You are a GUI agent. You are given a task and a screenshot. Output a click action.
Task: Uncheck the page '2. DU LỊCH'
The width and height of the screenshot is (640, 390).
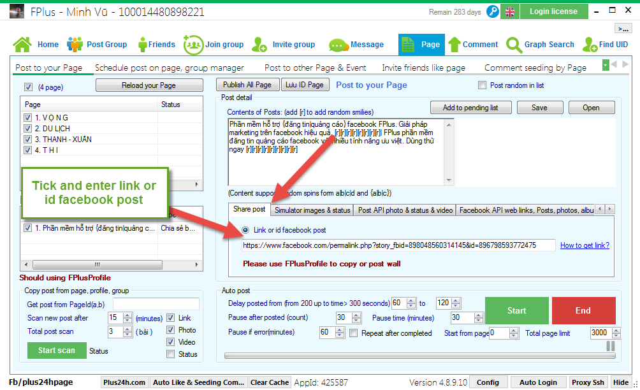click(28, 129)
